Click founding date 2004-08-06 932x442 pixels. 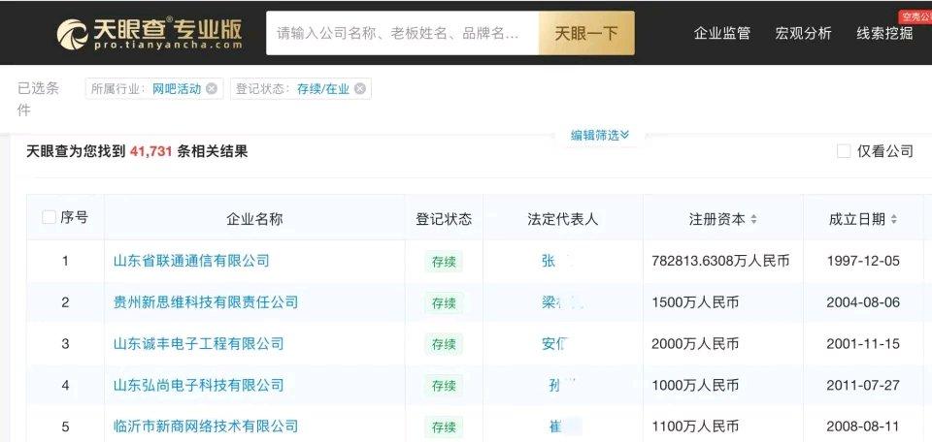(863, 302)
